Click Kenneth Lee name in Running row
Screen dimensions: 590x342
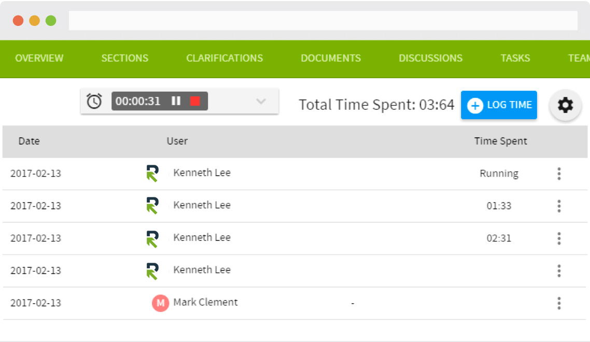click(x=202, y=173)
